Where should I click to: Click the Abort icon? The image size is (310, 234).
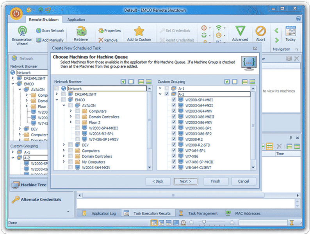(260, 31)
